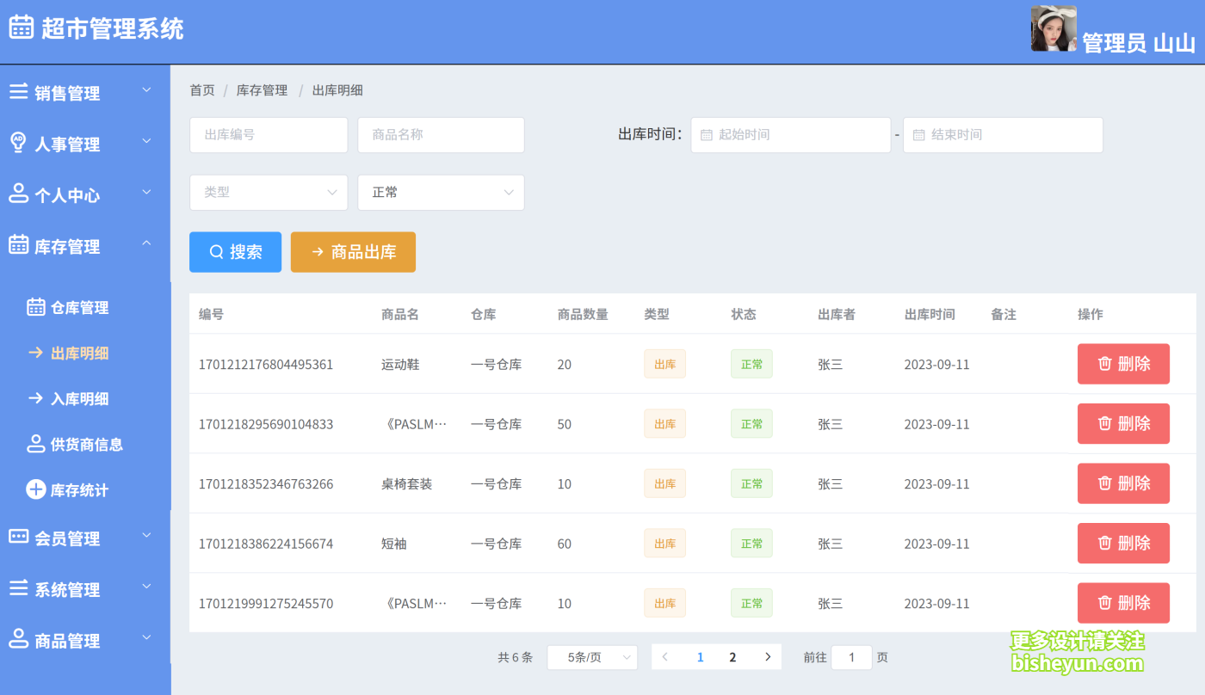Expand the 会员管理 menu chevron
This screenshot has height=695, width=1205.
pyautogui.click(x=146, y=535)
